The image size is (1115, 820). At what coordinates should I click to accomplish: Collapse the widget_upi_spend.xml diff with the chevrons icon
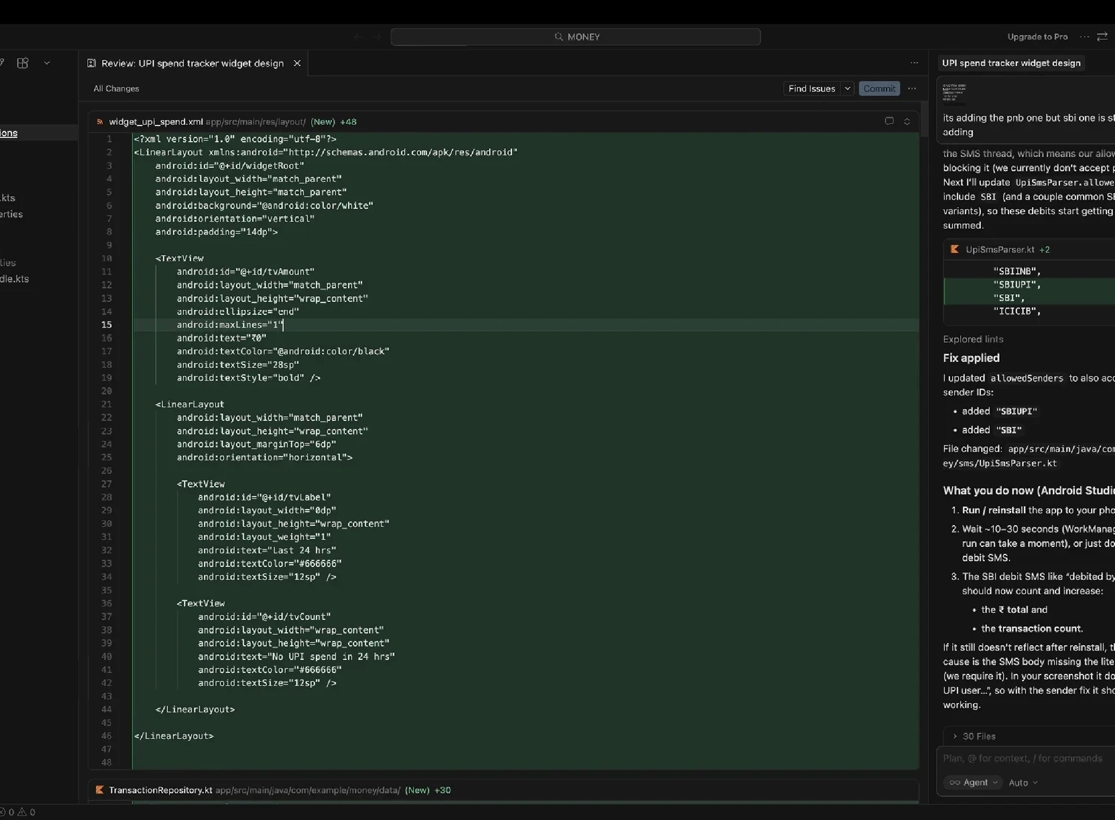tap(907, 121)
